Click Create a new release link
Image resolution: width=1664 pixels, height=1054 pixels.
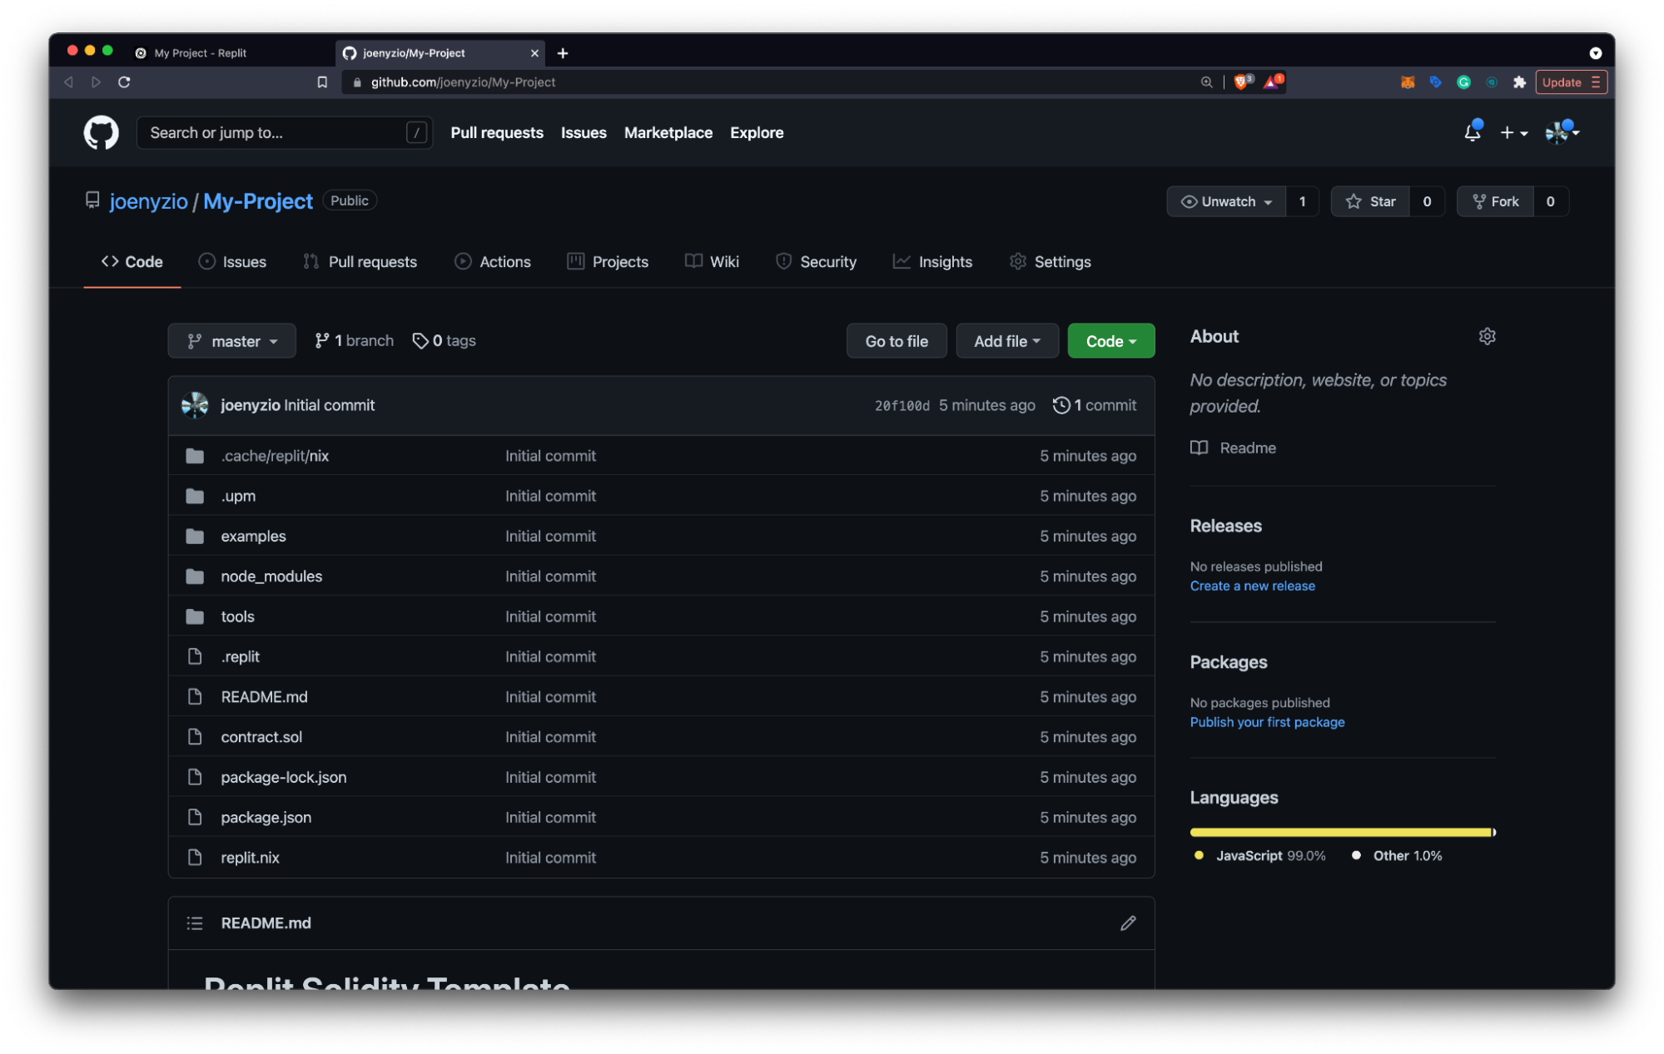point(1252,585)
